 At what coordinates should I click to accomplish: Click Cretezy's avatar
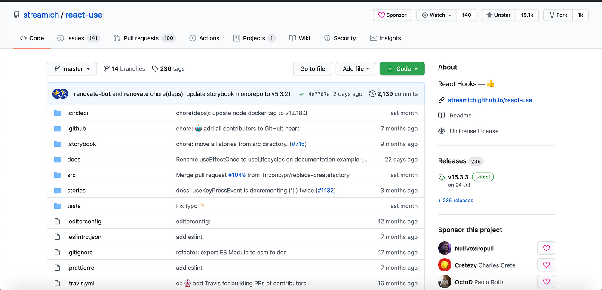click(445, 265)
